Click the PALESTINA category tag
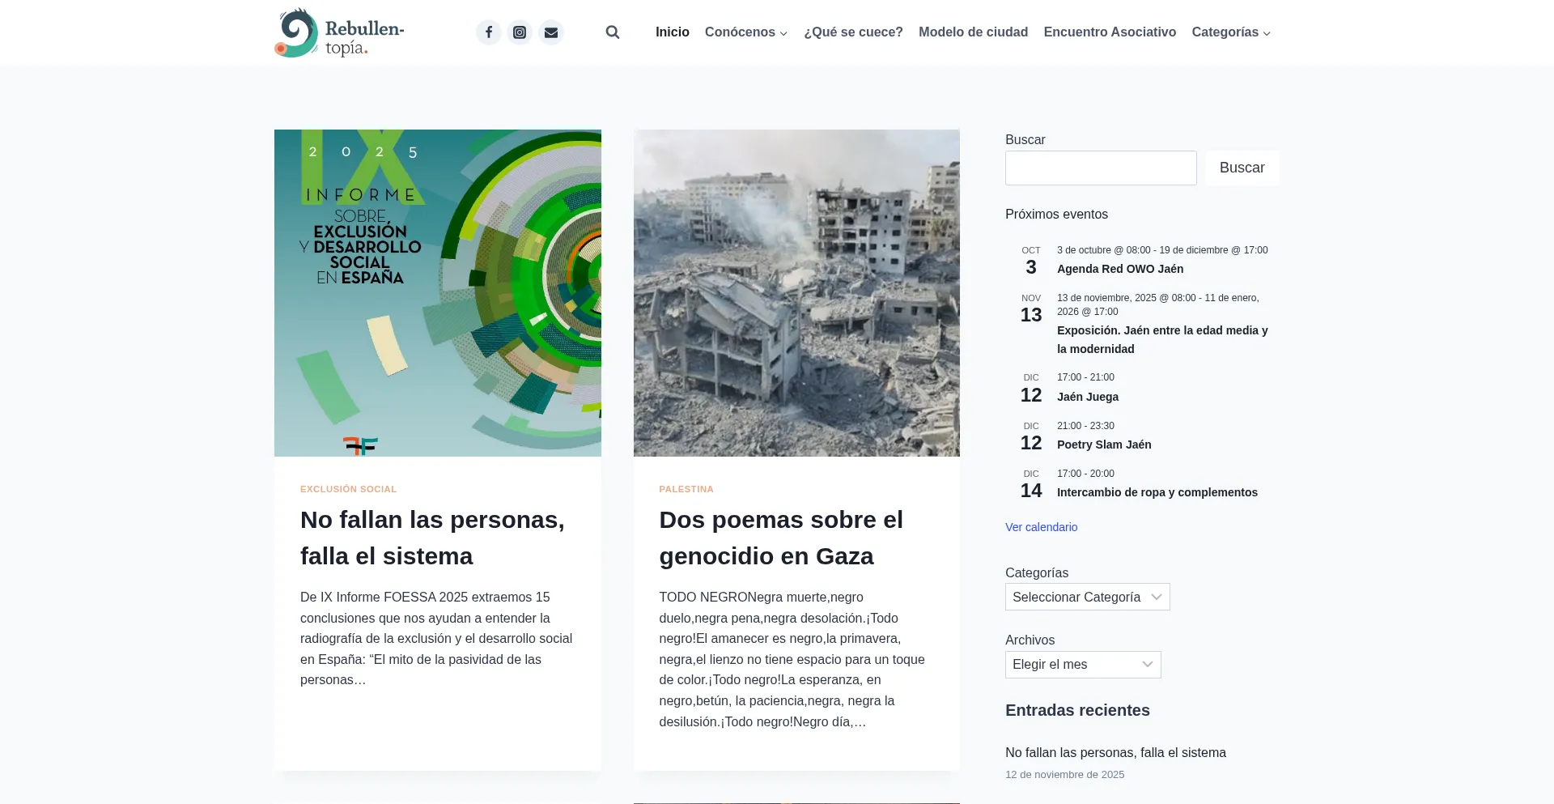 pos(686,489)
